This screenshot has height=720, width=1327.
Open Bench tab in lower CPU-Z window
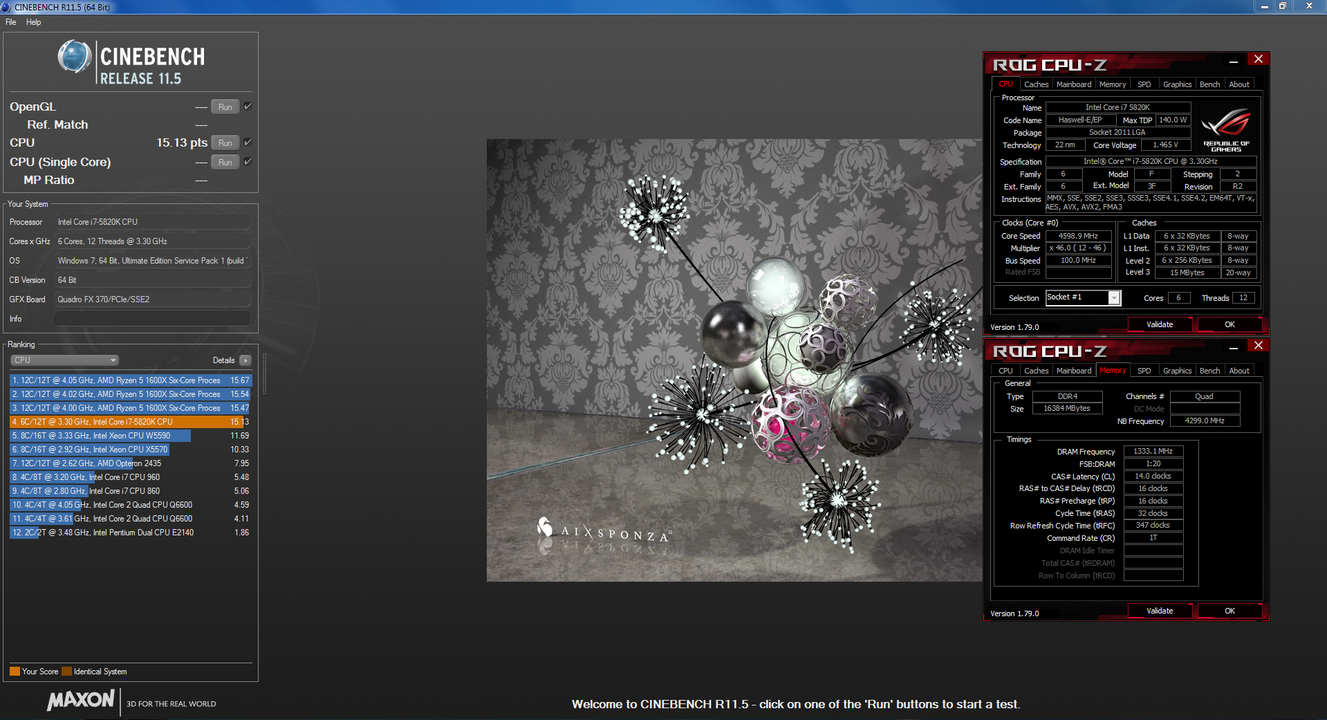tap(1209, 371)
